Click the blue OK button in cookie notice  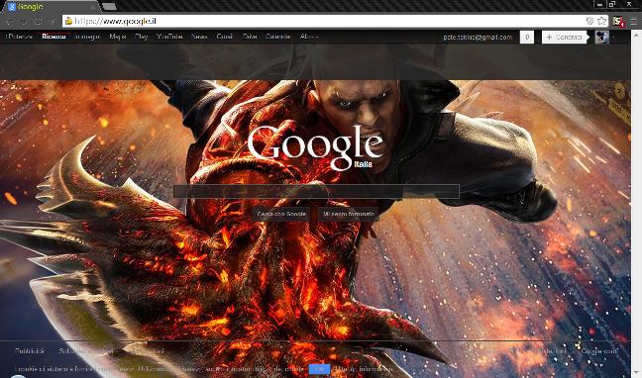click(x=319, y=369)
